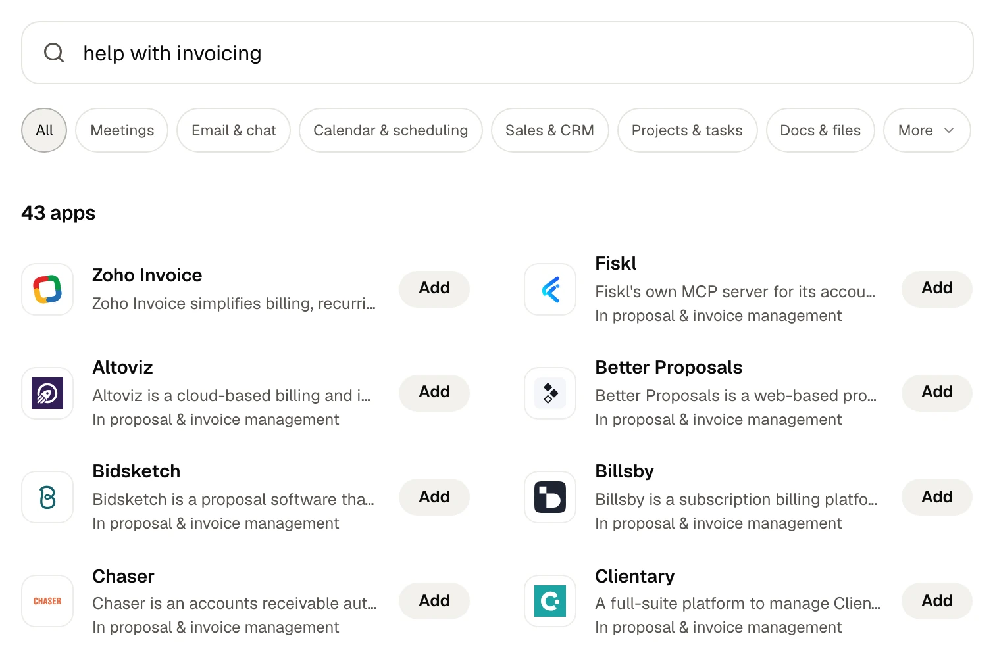Click 'Bidsketch is a proposal software' description
Image resolution: width=995 pixels, height=651 pixels.
[x=233, y=499]
